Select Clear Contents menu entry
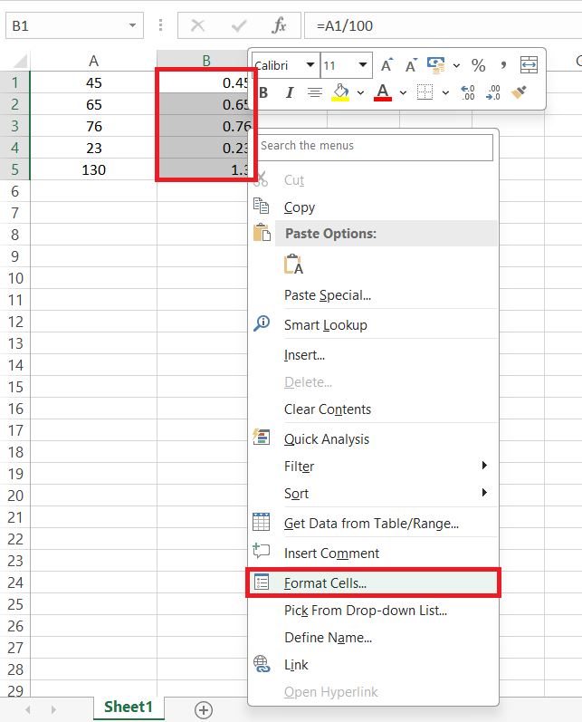Image resolution: width=582 pixels, height=722 pixels. coord(328,409)
